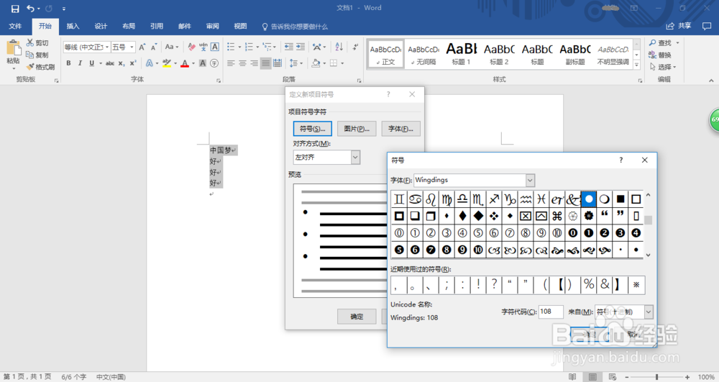This screenshot has height=382, width=719.
Task: Open the Wingdings font dropdown in Symbol dialog
Action: (x=530, y=181)
